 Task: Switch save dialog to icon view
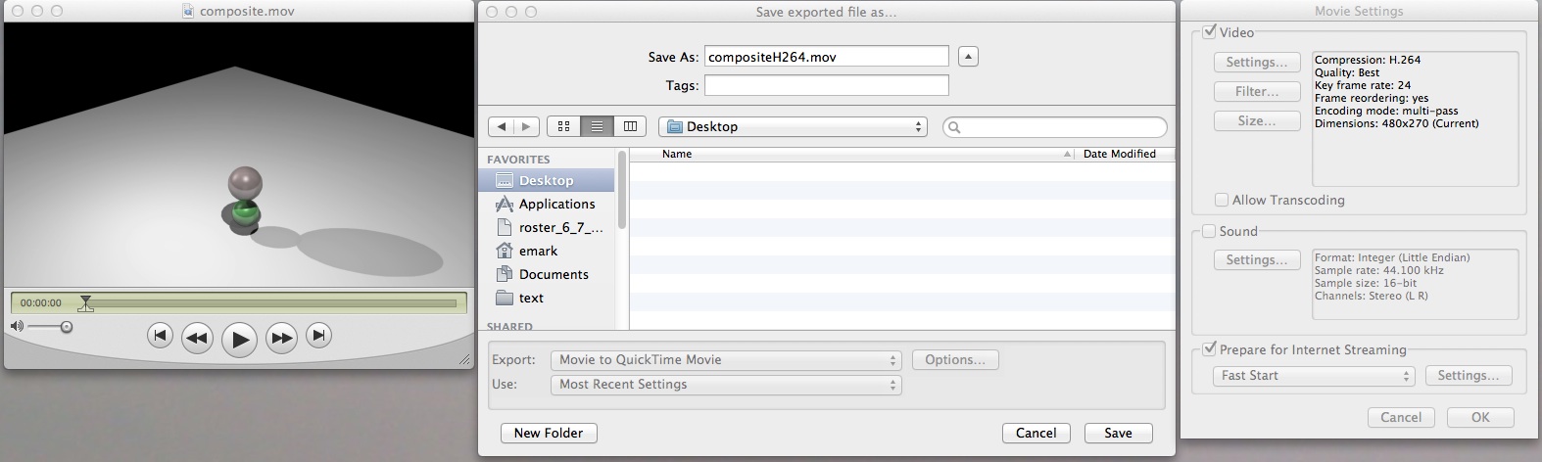click(563, 126)
